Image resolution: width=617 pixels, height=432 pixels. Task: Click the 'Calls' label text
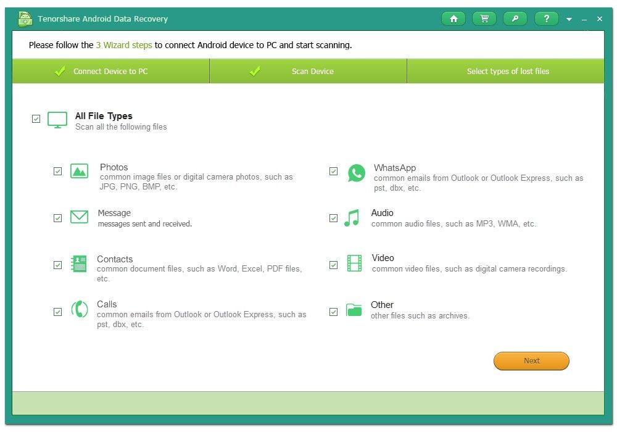(x=107, y=304)
